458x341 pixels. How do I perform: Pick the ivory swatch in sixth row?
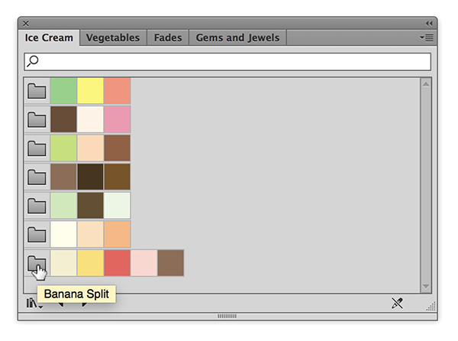pos(63,234)
